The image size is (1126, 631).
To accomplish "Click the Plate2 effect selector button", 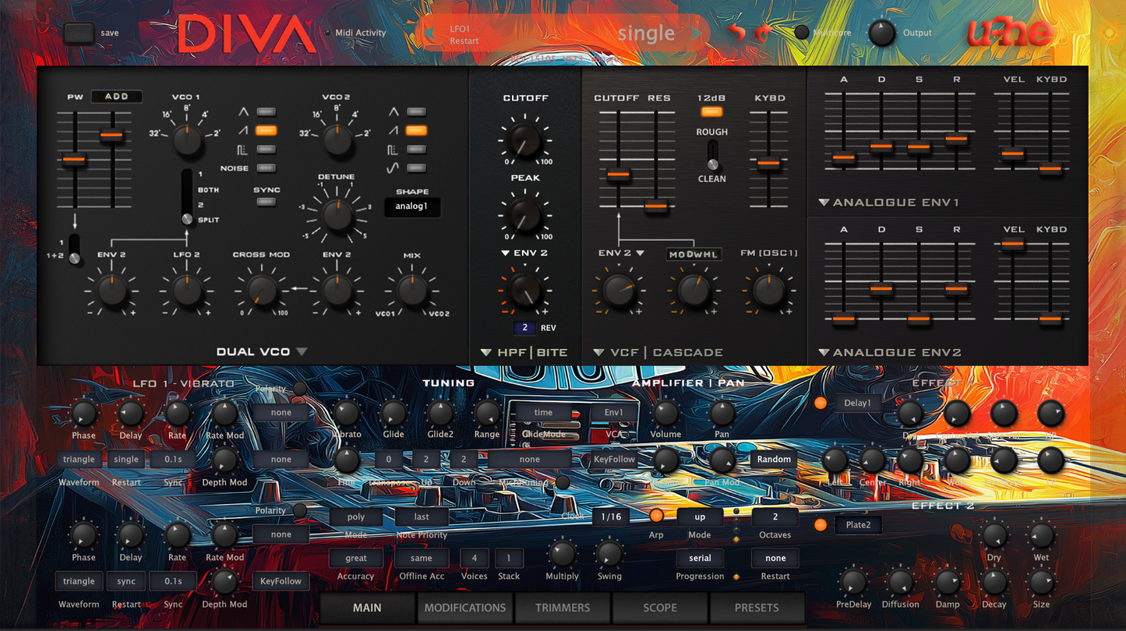I will pyautogui.click(x=858, y=525).
